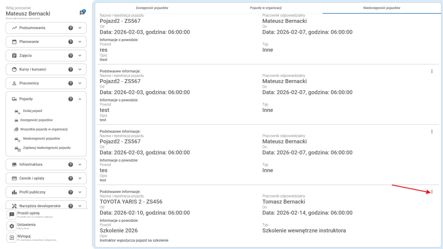Open Ustawienia settings button

pos(26,225)
